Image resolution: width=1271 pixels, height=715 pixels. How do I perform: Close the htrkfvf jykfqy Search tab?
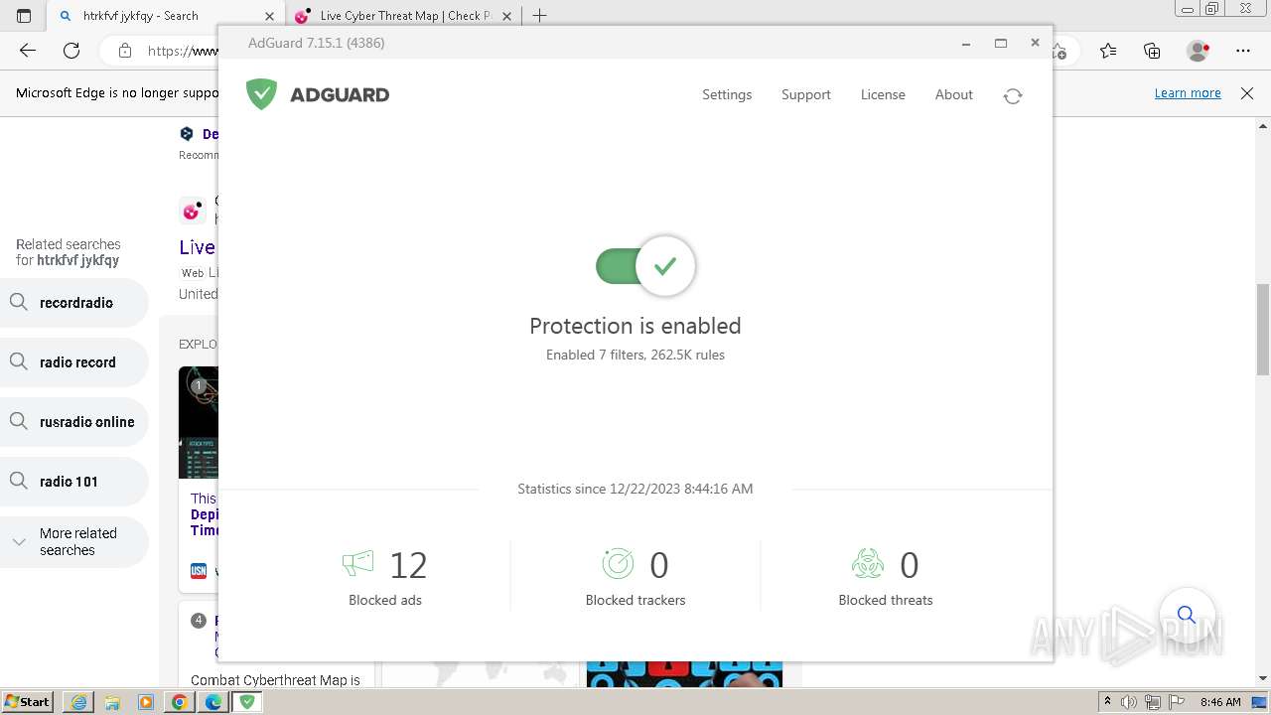pos(269,16)
